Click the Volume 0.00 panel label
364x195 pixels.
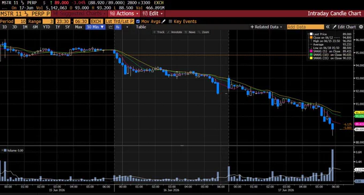pyautogui.click(x=13, y=151)
